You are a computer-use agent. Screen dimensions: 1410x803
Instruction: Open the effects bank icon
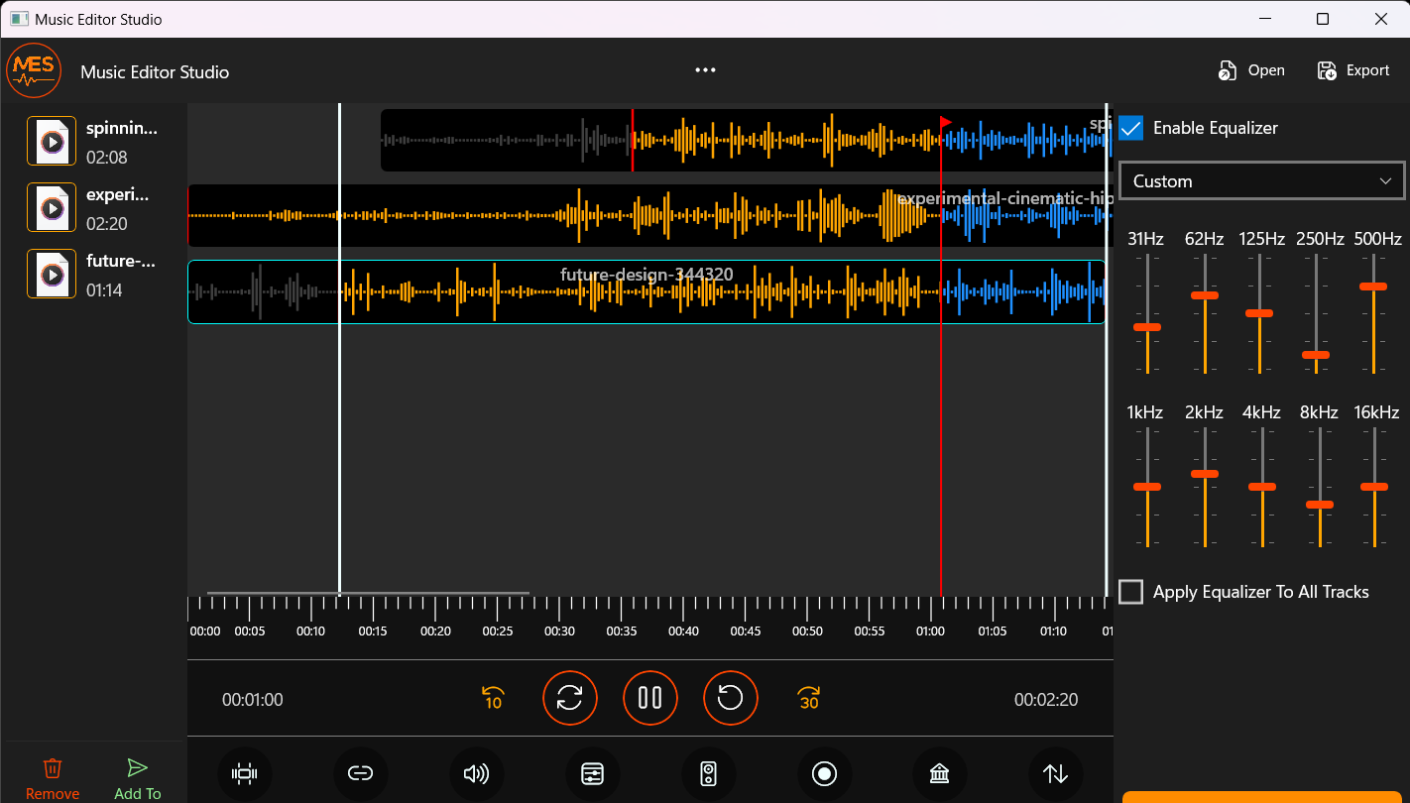tap(939, 774)
